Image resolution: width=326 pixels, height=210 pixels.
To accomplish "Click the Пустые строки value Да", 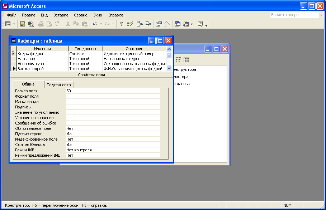I will point(113,134).
